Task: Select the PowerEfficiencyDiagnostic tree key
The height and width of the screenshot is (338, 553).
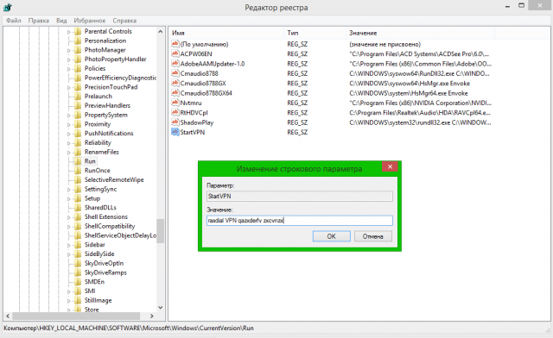Action: [120, 78]
